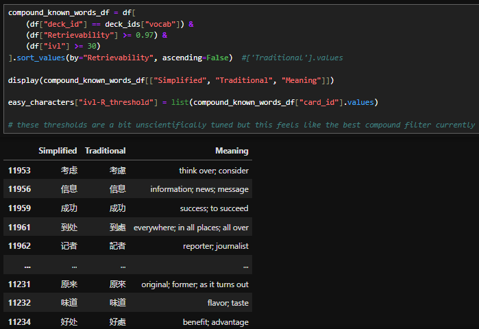Select the "everywhere; in all places" meaning cell
The height and width of the screenshot is (329, 479).
tap(191, 227)
